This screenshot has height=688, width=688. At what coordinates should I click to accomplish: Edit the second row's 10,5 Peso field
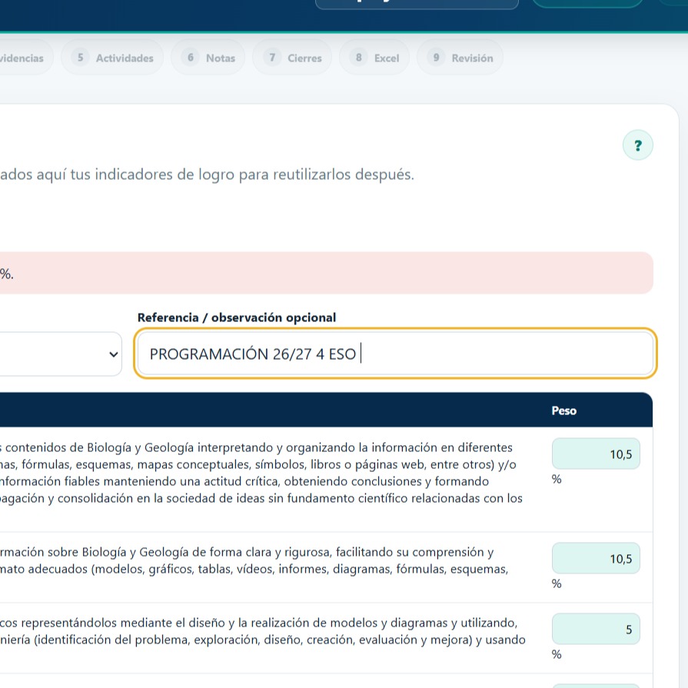click(596, 558)
